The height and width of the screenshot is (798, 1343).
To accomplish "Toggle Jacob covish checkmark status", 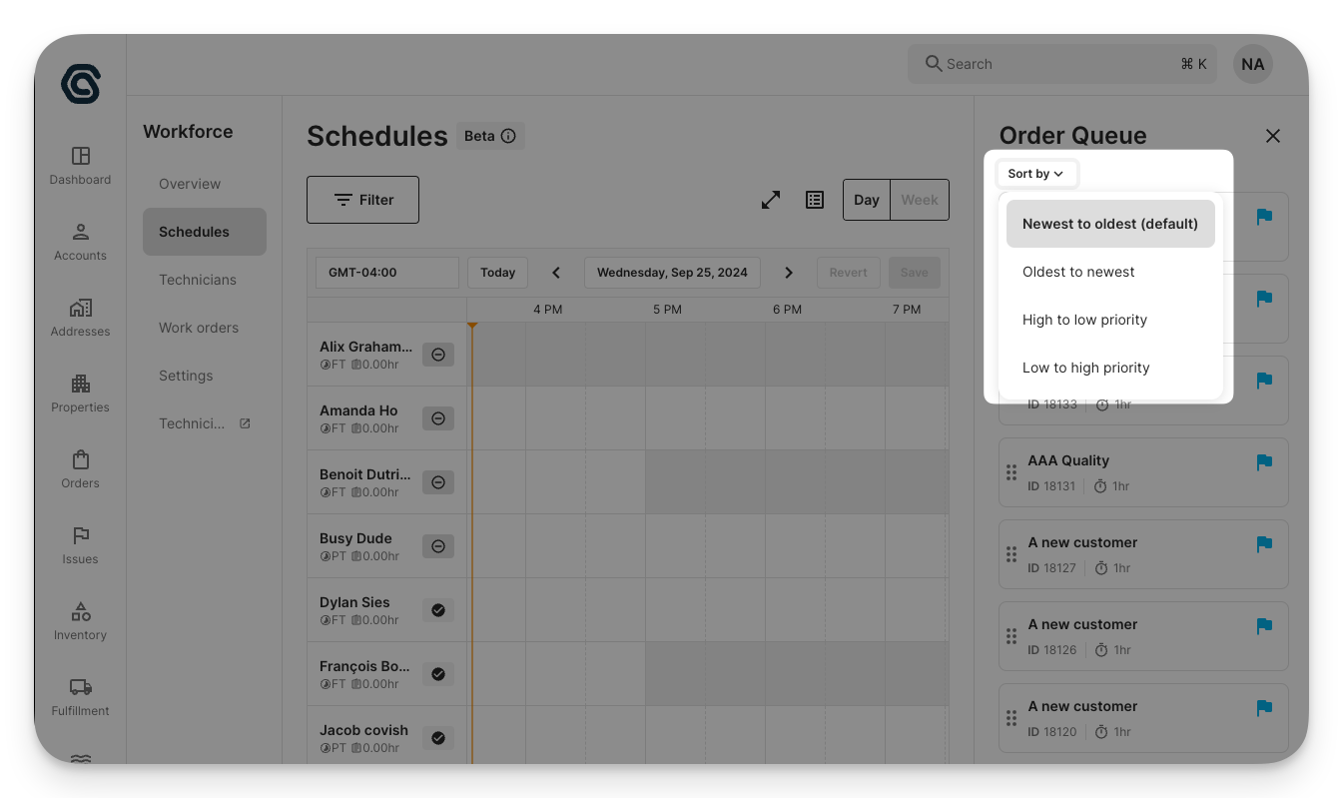I will pos(438,738).
